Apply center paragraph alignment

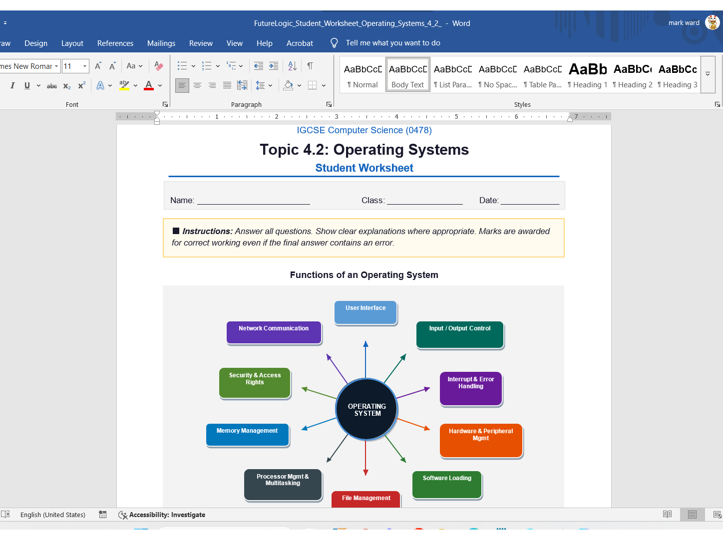pos(197,85)
